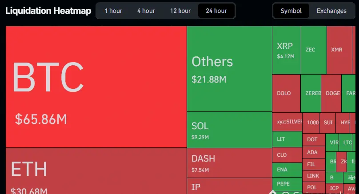Open the ADA tile
359x194 pixels.
click(x=312, y=152)
